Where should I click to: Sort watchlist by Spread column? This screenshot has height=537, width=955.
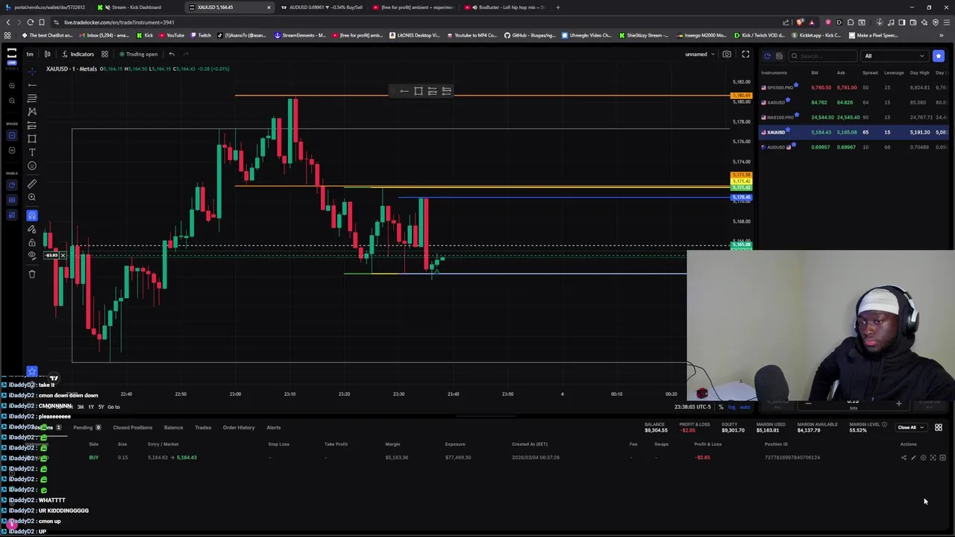870,72
